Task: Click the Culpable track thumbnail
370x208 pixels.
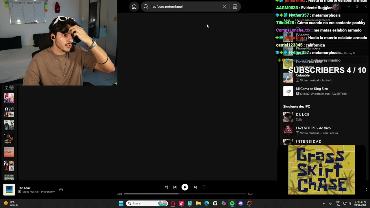Action: [x=288, y=77]
